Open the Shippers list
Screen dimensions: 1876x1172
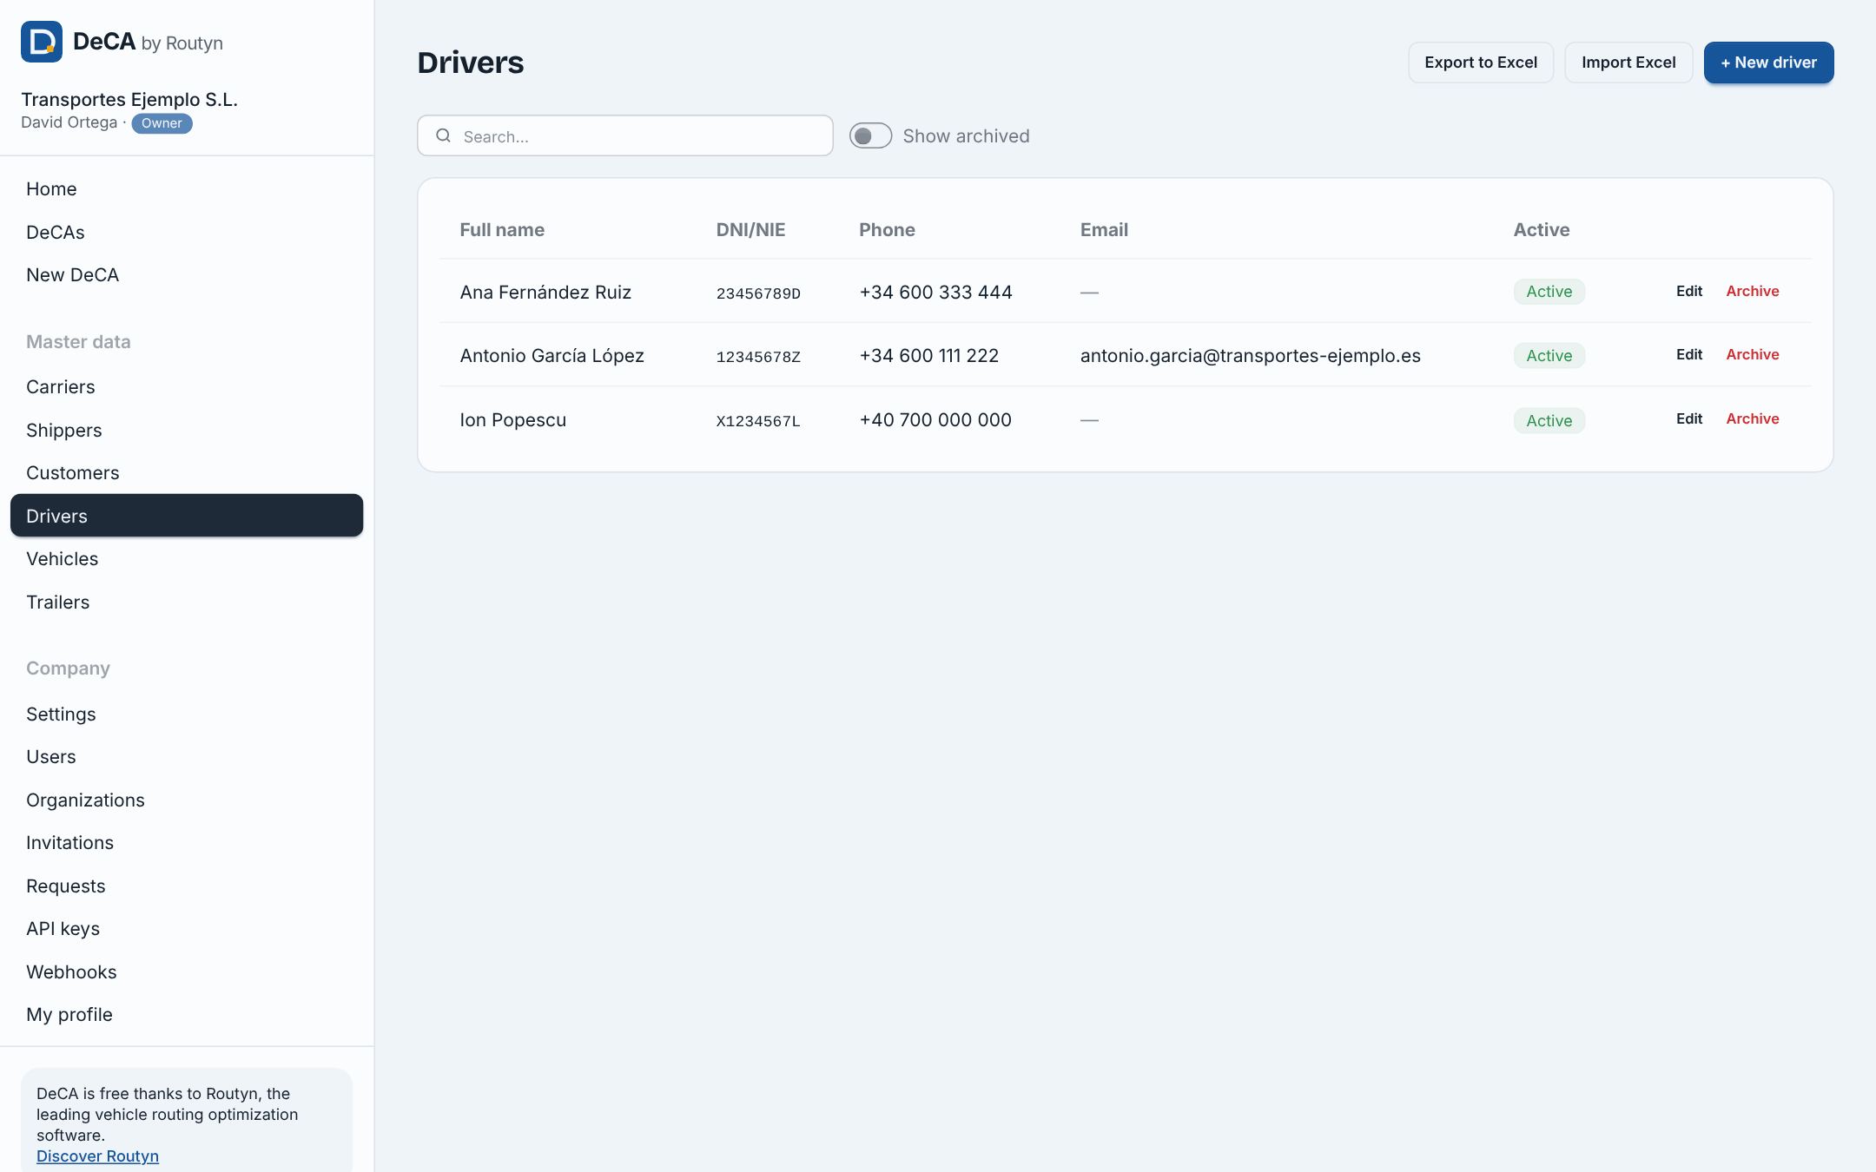pyautogui.click(x=187, y=430)
